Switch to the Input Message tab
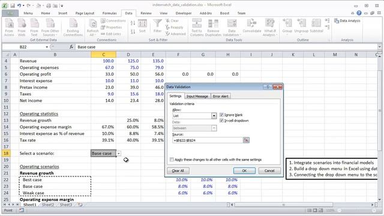 (x=197, y=96)
